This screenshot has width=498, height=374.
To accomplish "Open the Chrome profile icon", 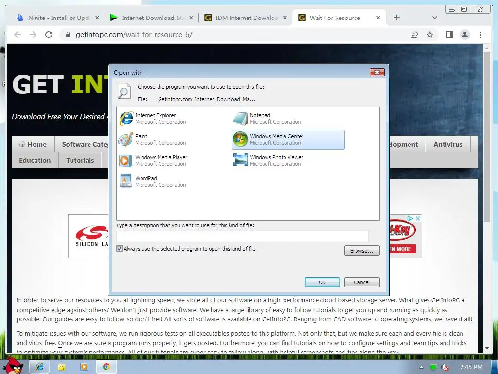I will tap(464, 35).
